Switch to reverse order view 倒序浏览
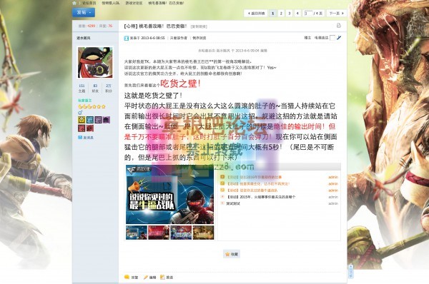The height and width of the screenshot is (284, 429). click(199, 38)
